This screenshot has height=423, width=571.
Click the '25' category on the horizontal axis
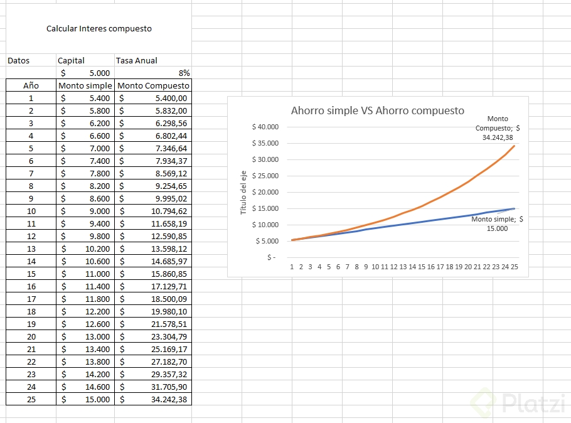tap(514, 267)
